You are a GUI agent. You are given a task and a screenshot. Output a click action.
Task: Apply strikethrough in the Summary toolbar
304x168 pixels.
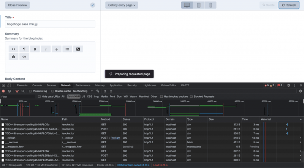[x=56, y=49]
